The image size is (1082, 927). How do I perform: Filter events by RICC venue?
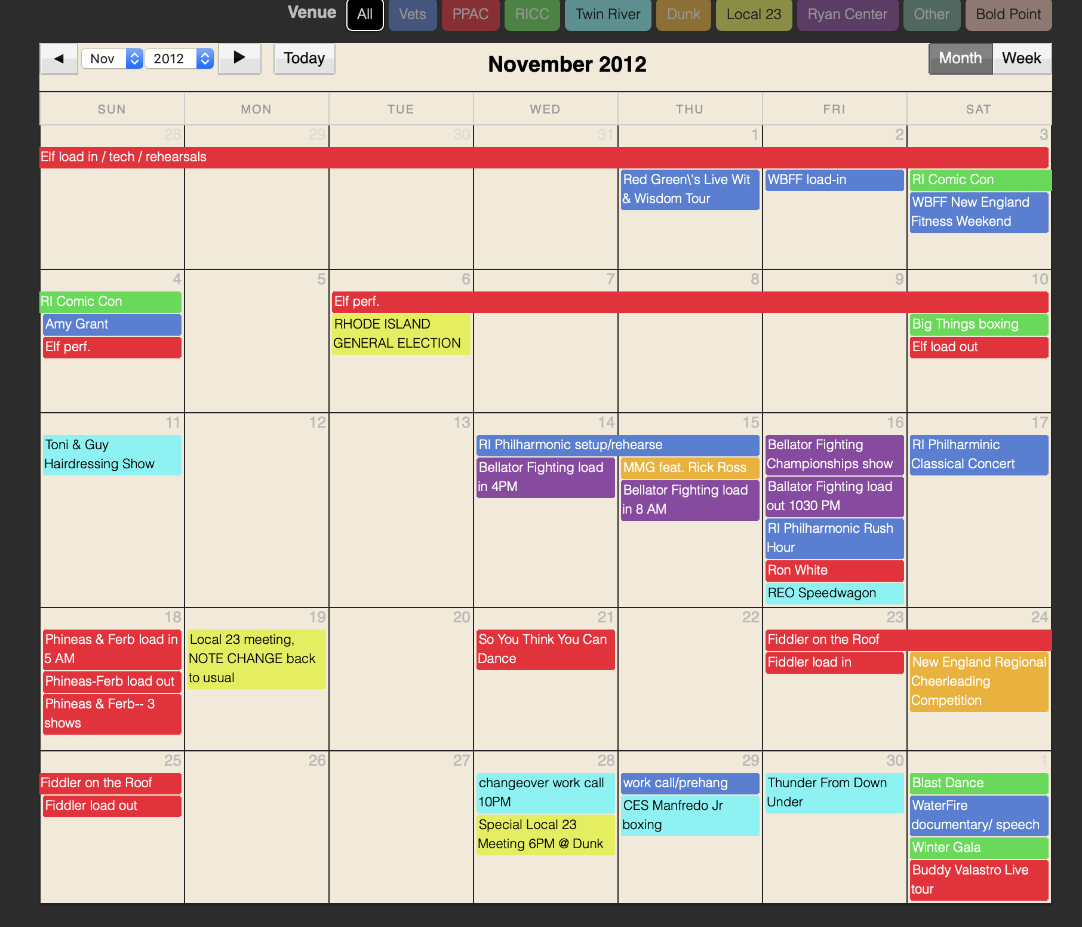532,15
